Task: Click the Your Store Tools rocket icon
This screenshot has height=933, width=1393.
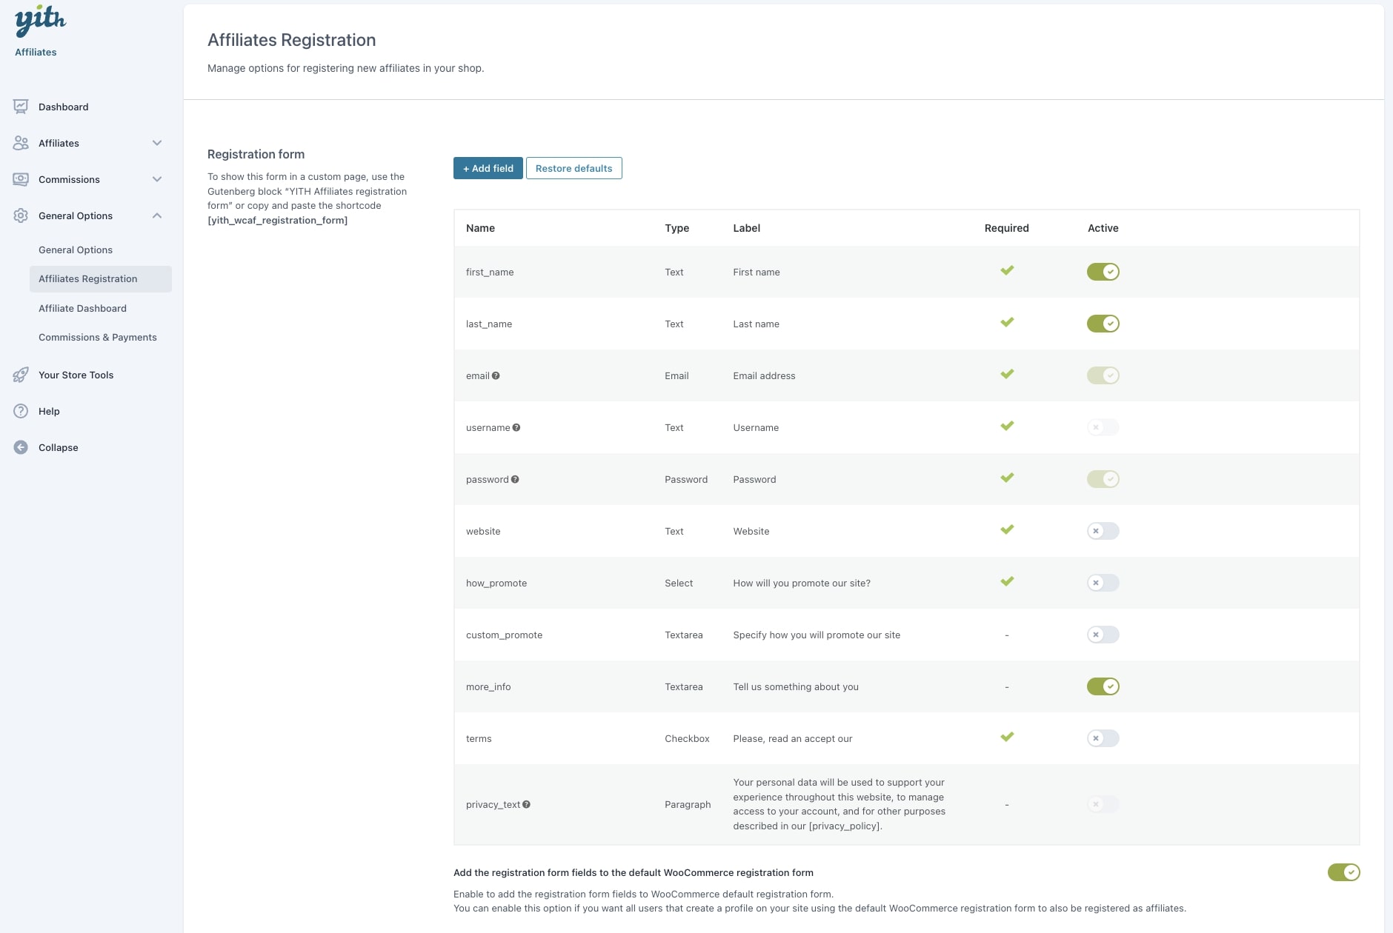Action: click(21, 375)
